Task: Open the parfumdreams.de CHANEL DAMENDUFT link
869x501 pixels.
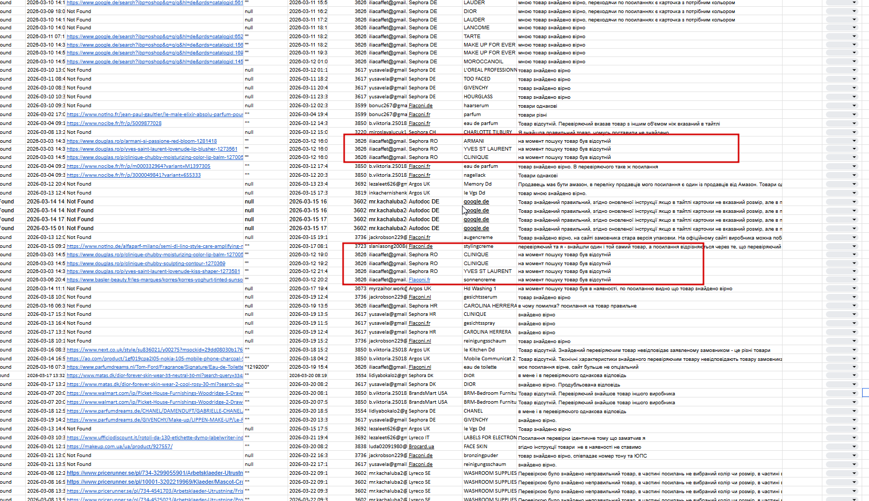Action: click(x=155, y=411)
